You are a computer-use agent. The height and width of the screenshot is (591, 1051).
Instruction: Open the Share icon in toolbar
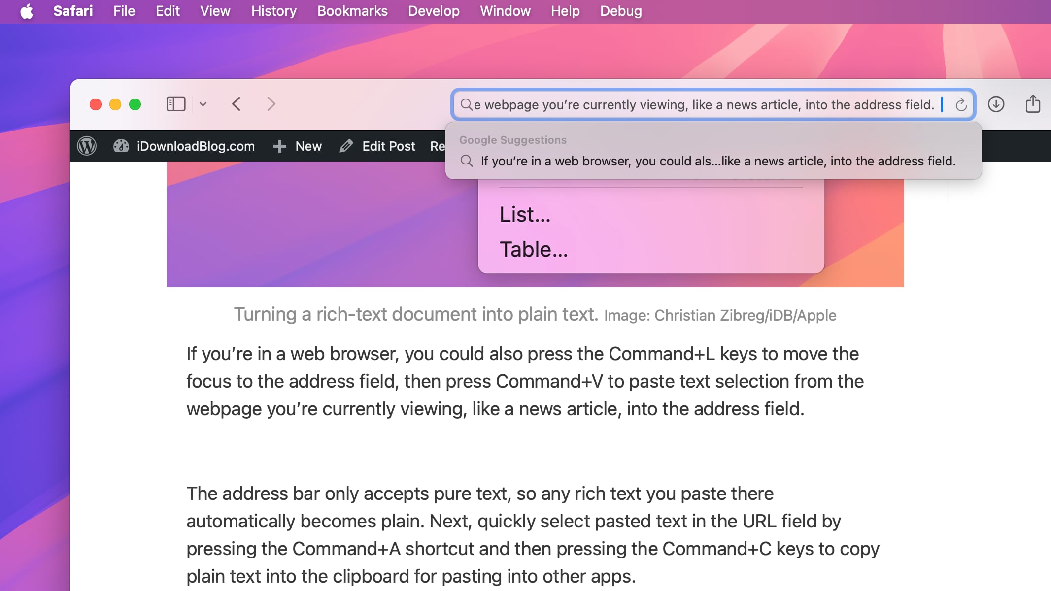tap(1033, 104)
